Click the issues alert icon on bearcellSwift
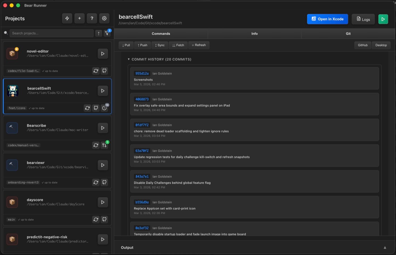This screenshot has height=255, width=396. point(104,108)
